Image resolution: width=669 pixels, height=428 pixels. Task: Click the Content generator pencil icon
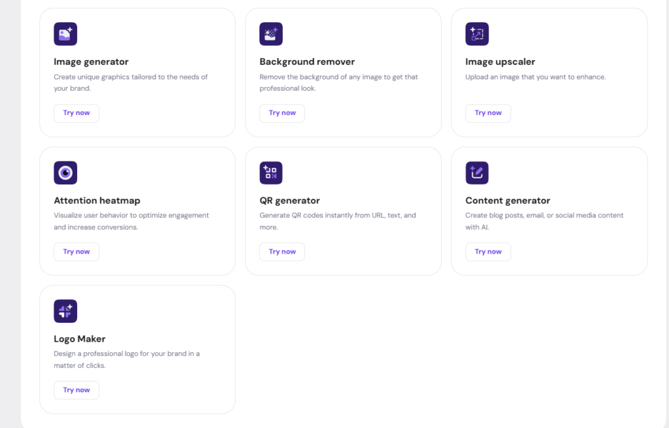pyautogui.click(x=477, y=173)
